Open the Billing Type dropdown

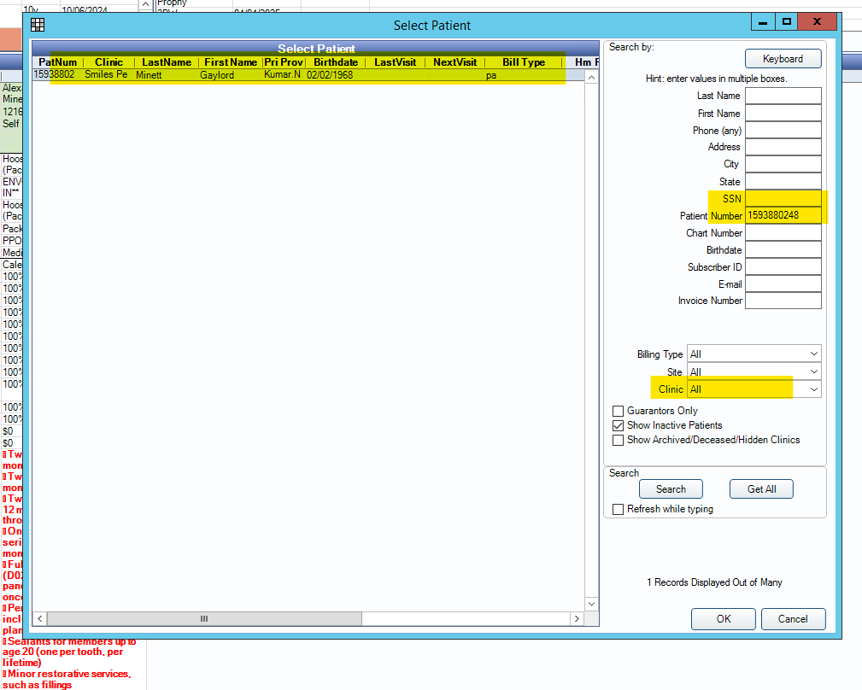[754, 354]
